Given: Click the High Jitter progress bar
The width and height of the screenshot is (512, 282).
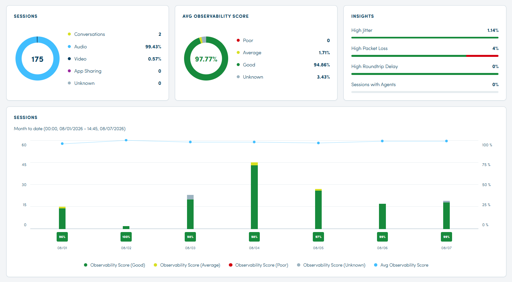Looking at the screenshot, I should (x=425, y=38).
